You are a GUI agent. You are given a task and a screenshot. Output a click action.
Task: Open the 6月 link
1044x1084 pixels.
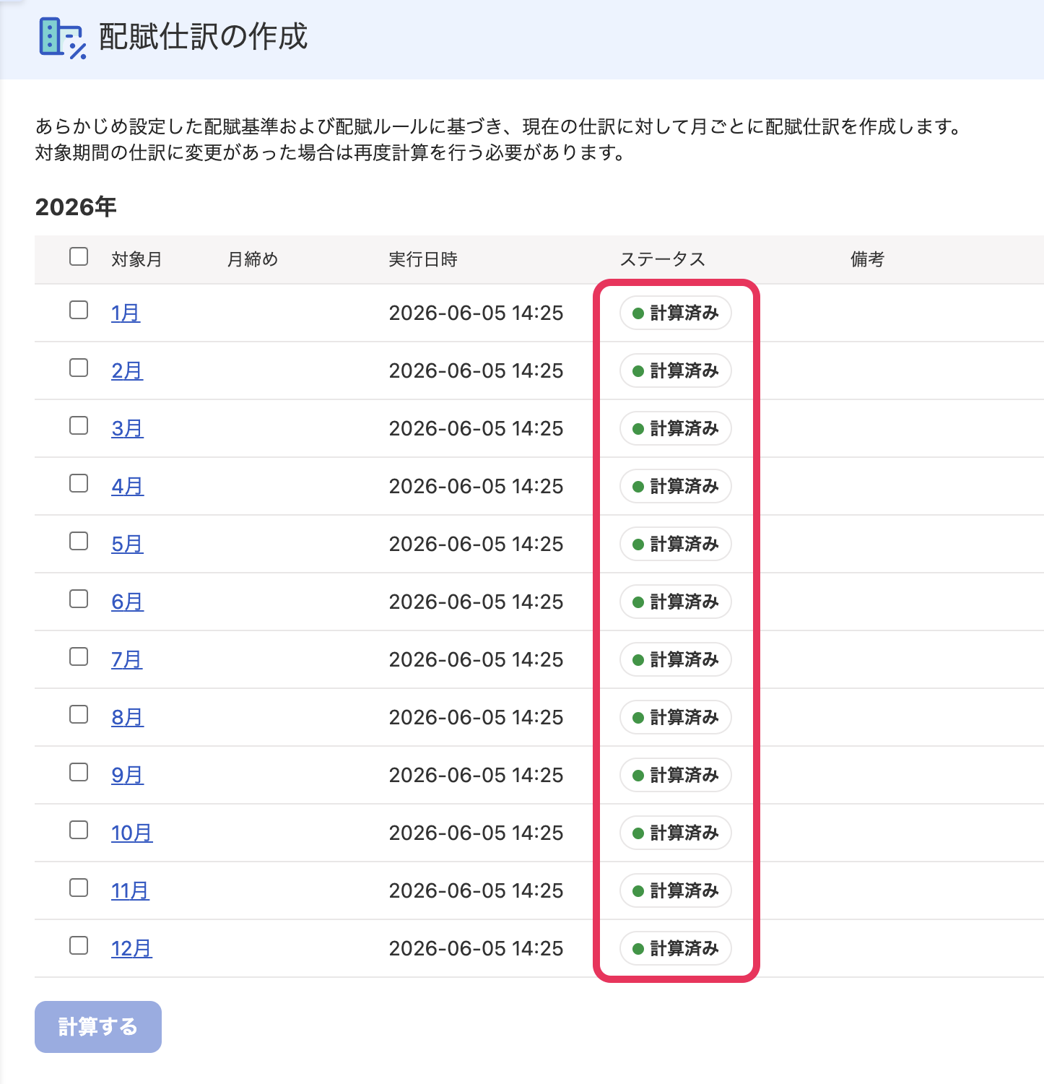click(127, 602)
